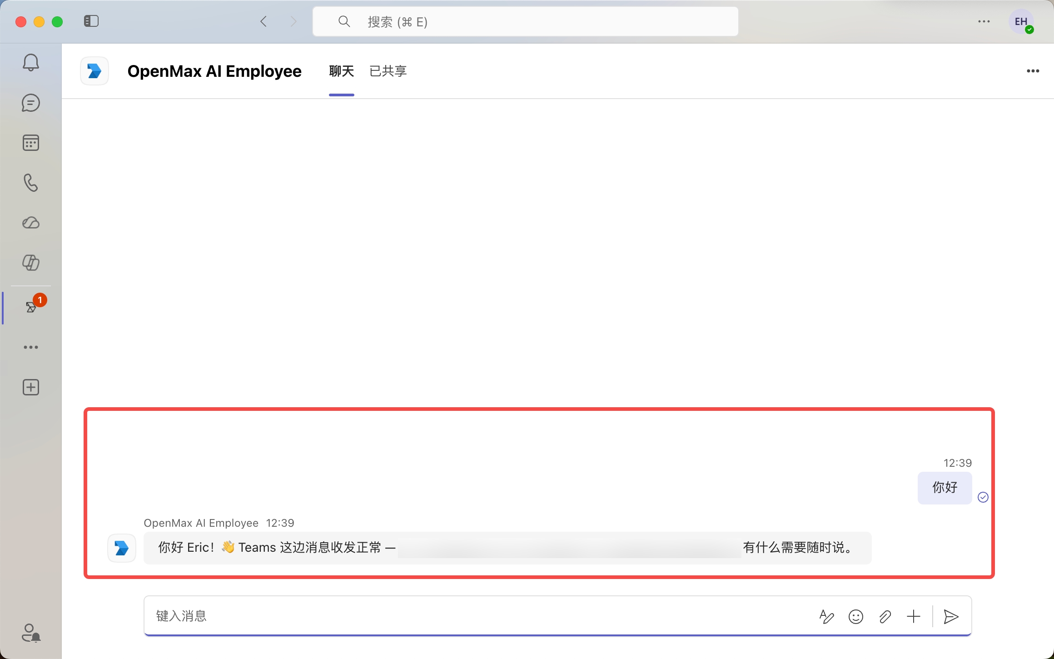Switch to the 聊天 tab
The width and height of the screenshot is (1054, 659).
[x=342, y=71]
